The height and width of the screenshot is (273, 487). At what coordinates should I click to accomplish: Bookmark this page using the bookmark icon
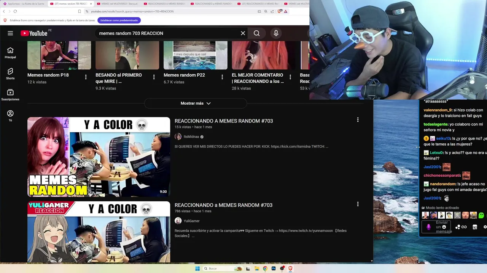[x=80, y=11]
